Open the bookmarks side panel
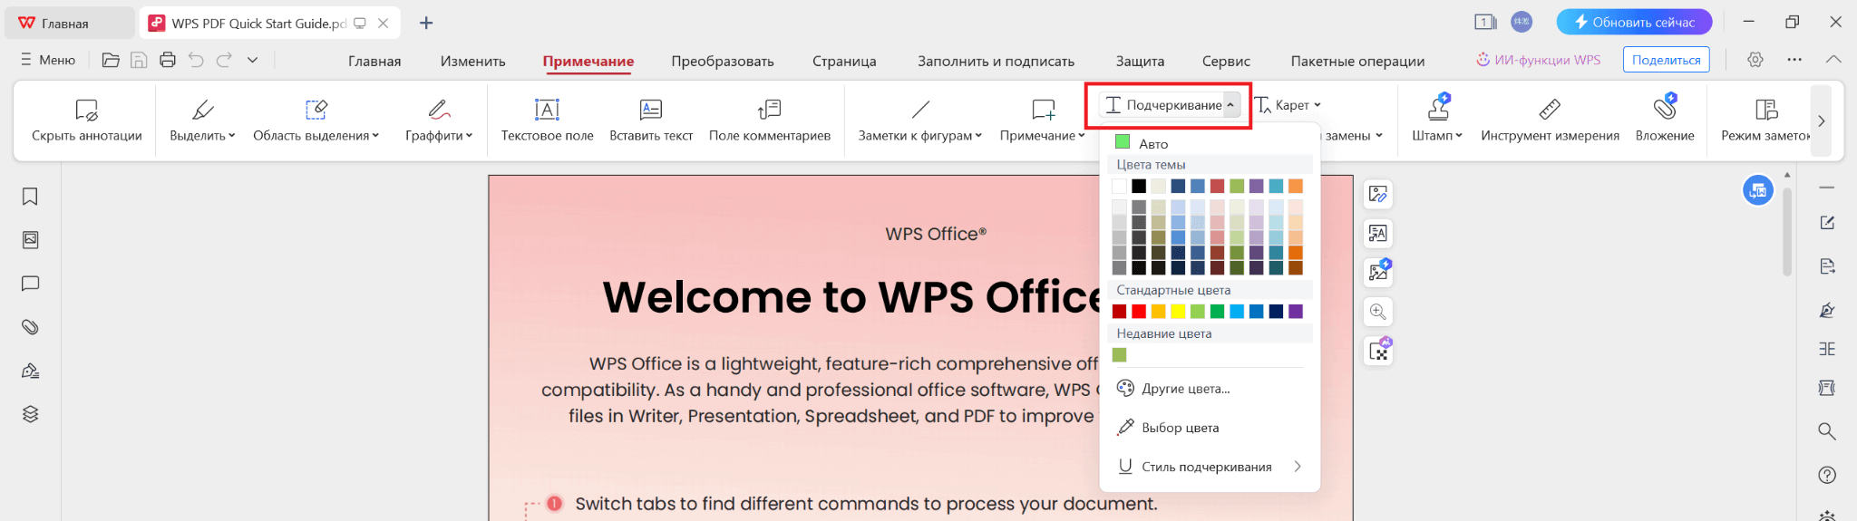 tap(30, 197)
